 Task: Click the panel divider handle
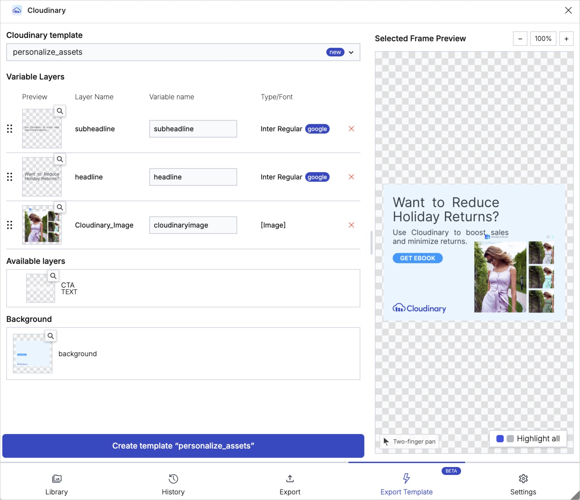371,243
